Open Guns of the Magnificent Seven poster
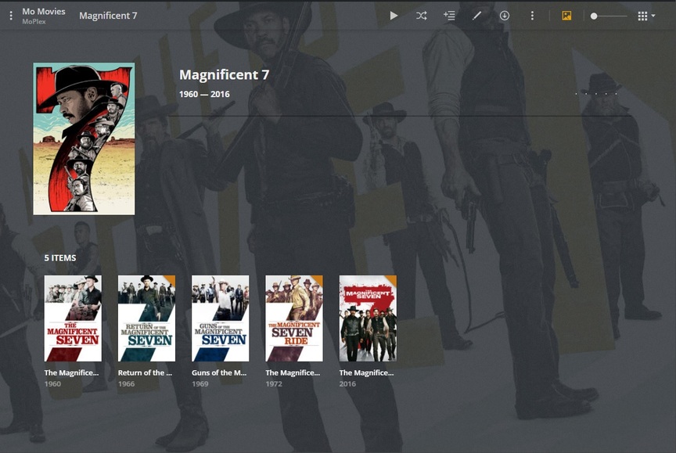 (221, 318)
